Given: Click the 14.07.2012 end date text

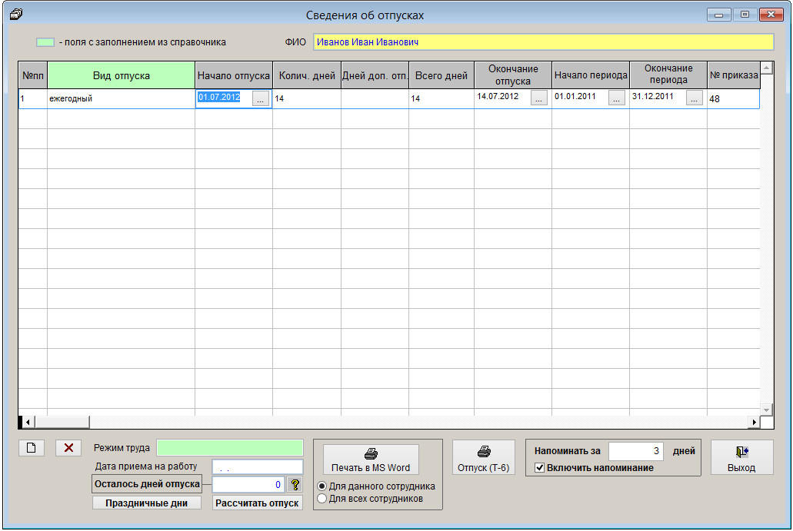Looking at the screenshot, I should [x=498, y=96].
